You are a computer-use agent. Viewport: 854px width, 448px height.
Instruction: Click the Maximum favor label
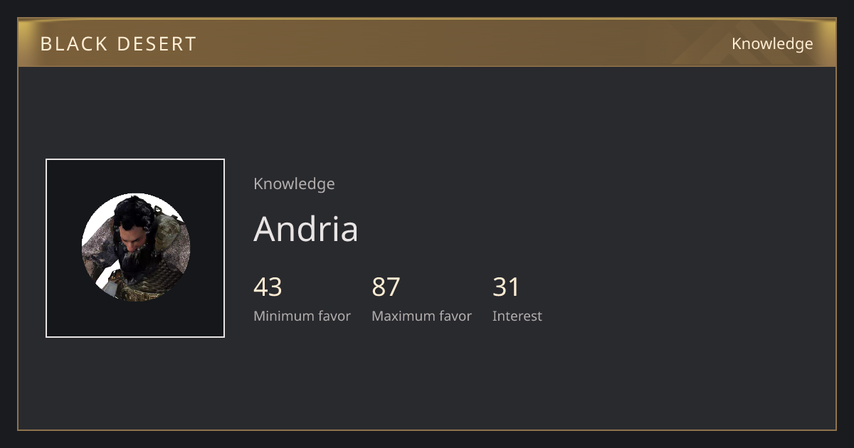point(421,316)
